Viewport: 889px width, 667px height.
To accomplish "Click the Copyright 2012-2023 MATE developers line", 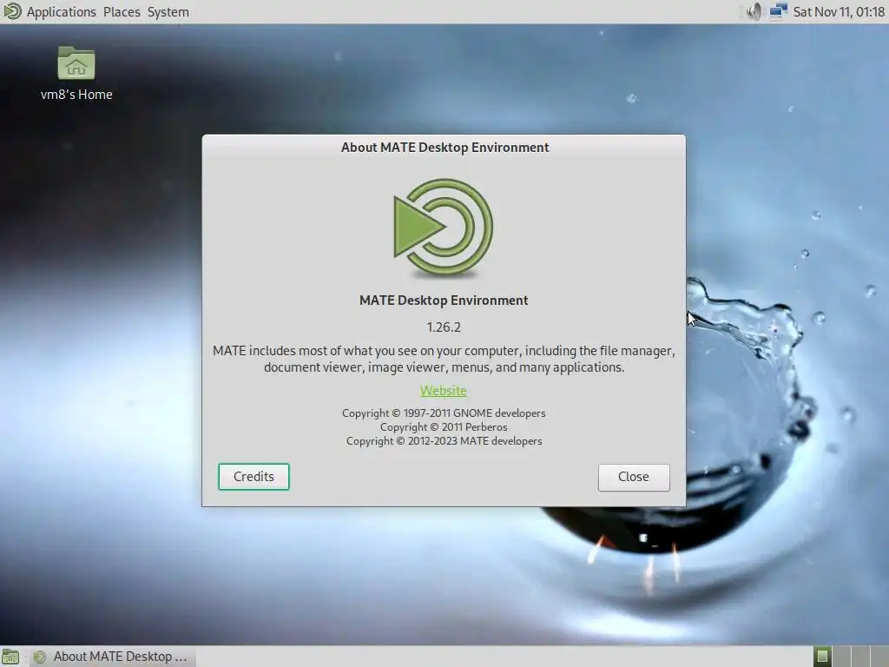I will (444, 441).
